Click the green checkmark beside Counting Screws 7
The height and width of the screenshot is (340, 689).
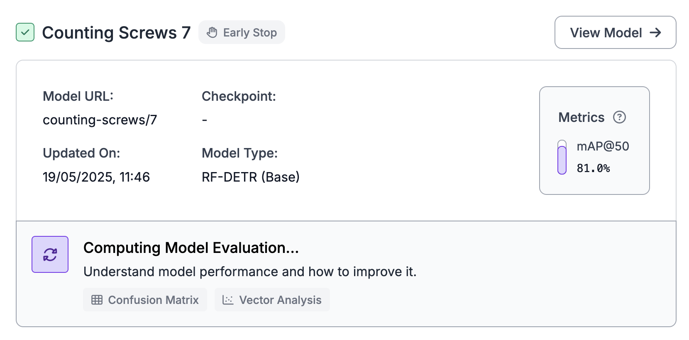[x=25, y=32]
